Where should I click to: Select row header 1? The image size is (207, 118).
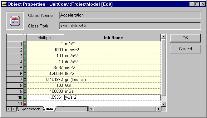[x=15, y=44]
